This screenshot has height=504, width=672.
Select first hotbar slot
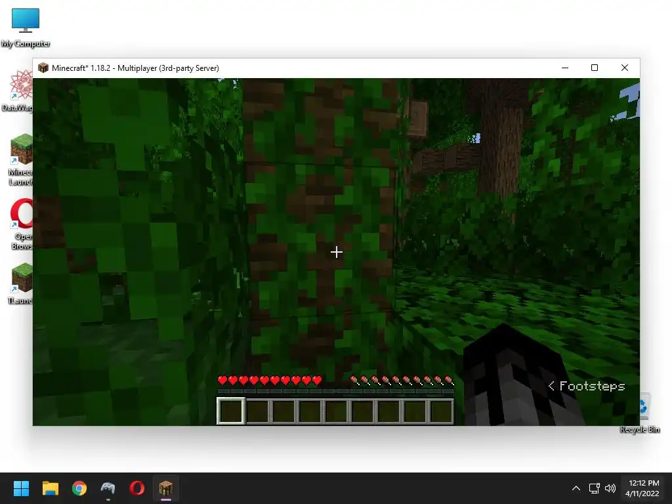coord(231,411)
